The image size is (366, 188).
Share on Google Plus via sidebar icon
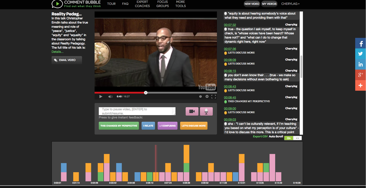(x=361, y=75)
